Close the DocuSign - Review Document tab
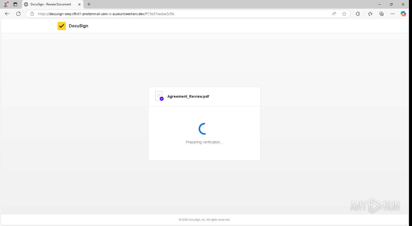Screen dimensions: 412x226 pos(79,4)
